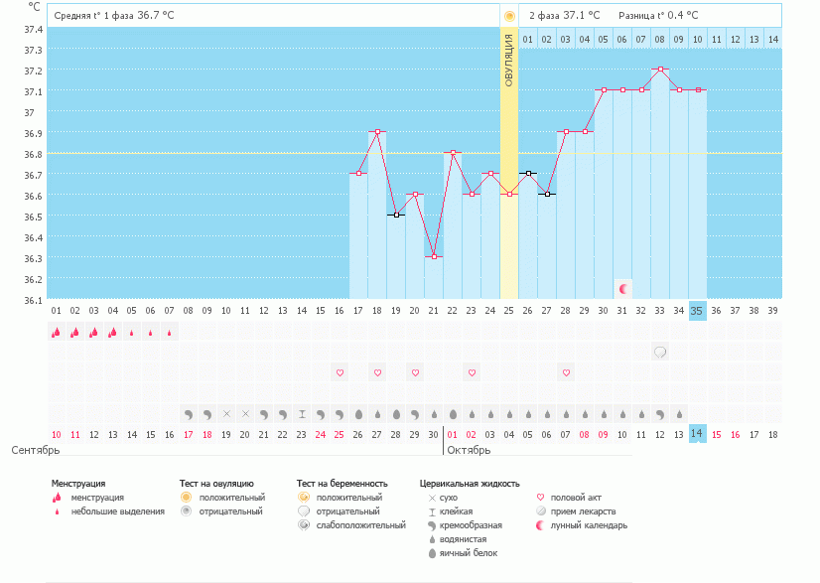Click the 36.9 temperature point on day 18

click(377, 131)
